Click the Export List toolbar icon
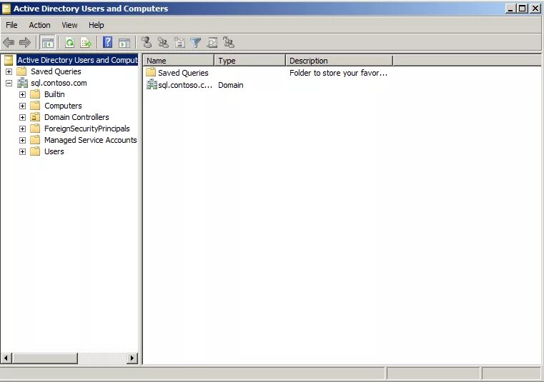 coord(85,43)
